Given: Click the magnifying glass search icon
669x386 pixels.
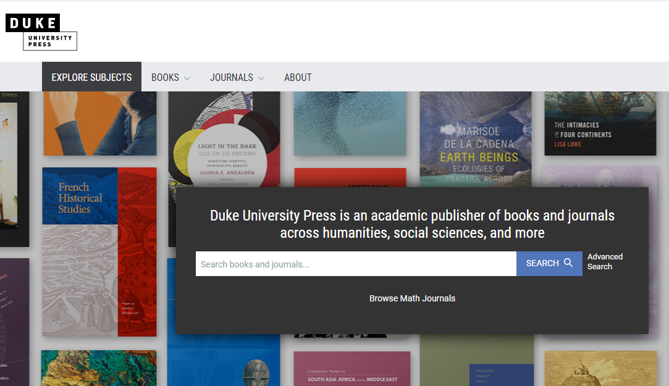Looking at the screenshot, I should point(568,262).
